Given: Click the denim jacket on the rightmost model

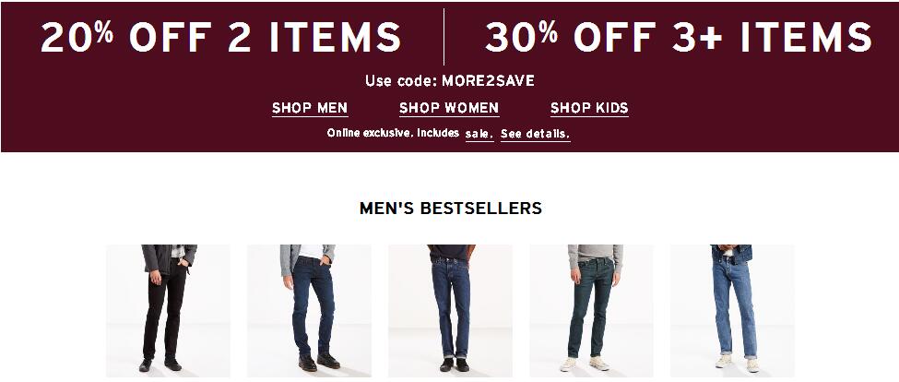Looking at the screenshot, I should click(731, 253).
